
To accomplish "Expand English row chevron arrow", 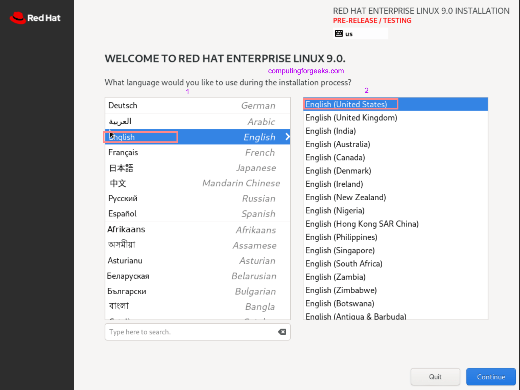I will tap(288, 137).
